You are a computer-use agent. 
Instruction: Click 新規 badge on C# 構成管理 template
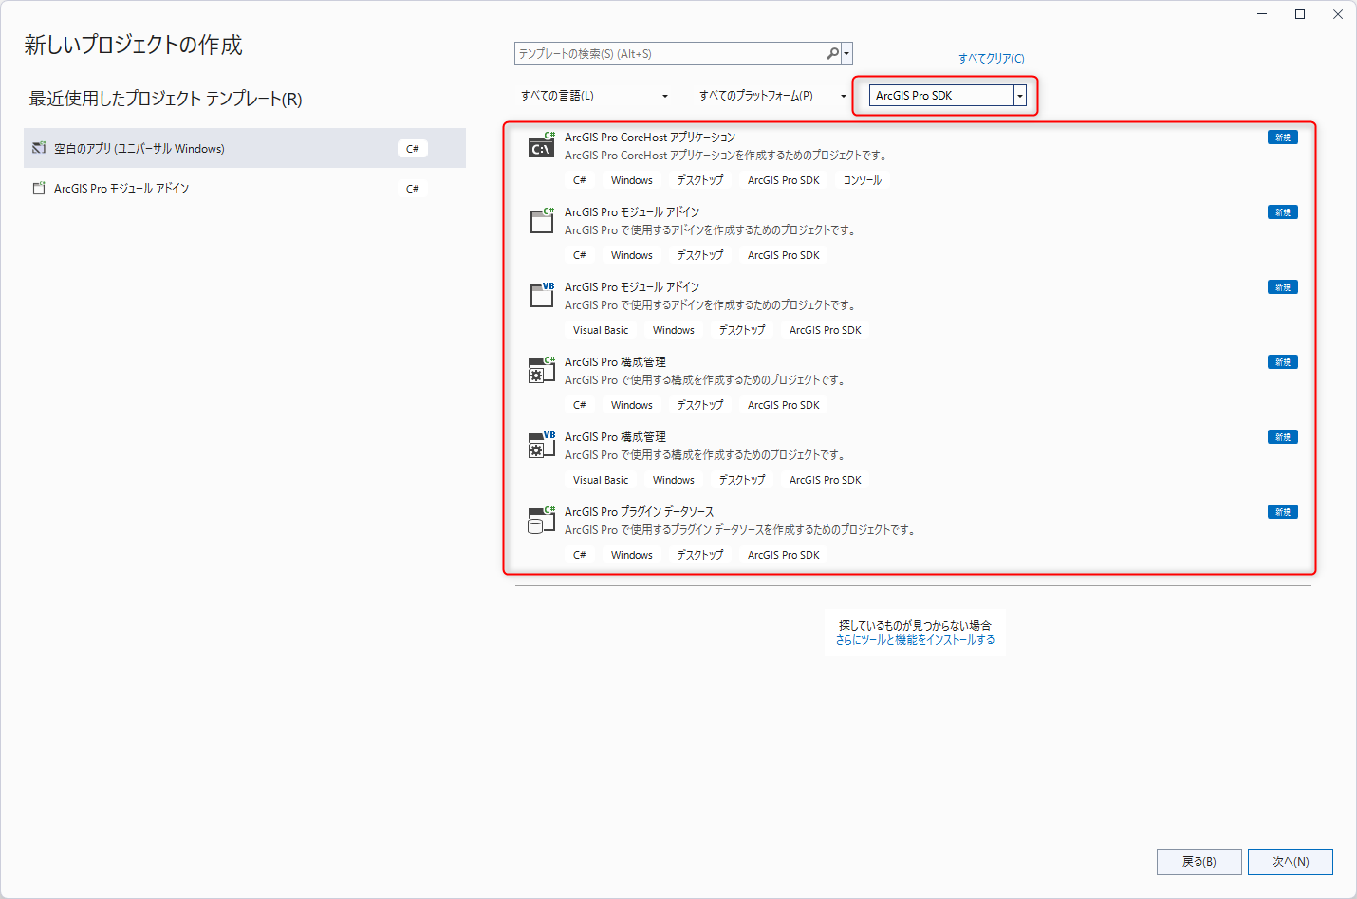[x=1283, y=362]
